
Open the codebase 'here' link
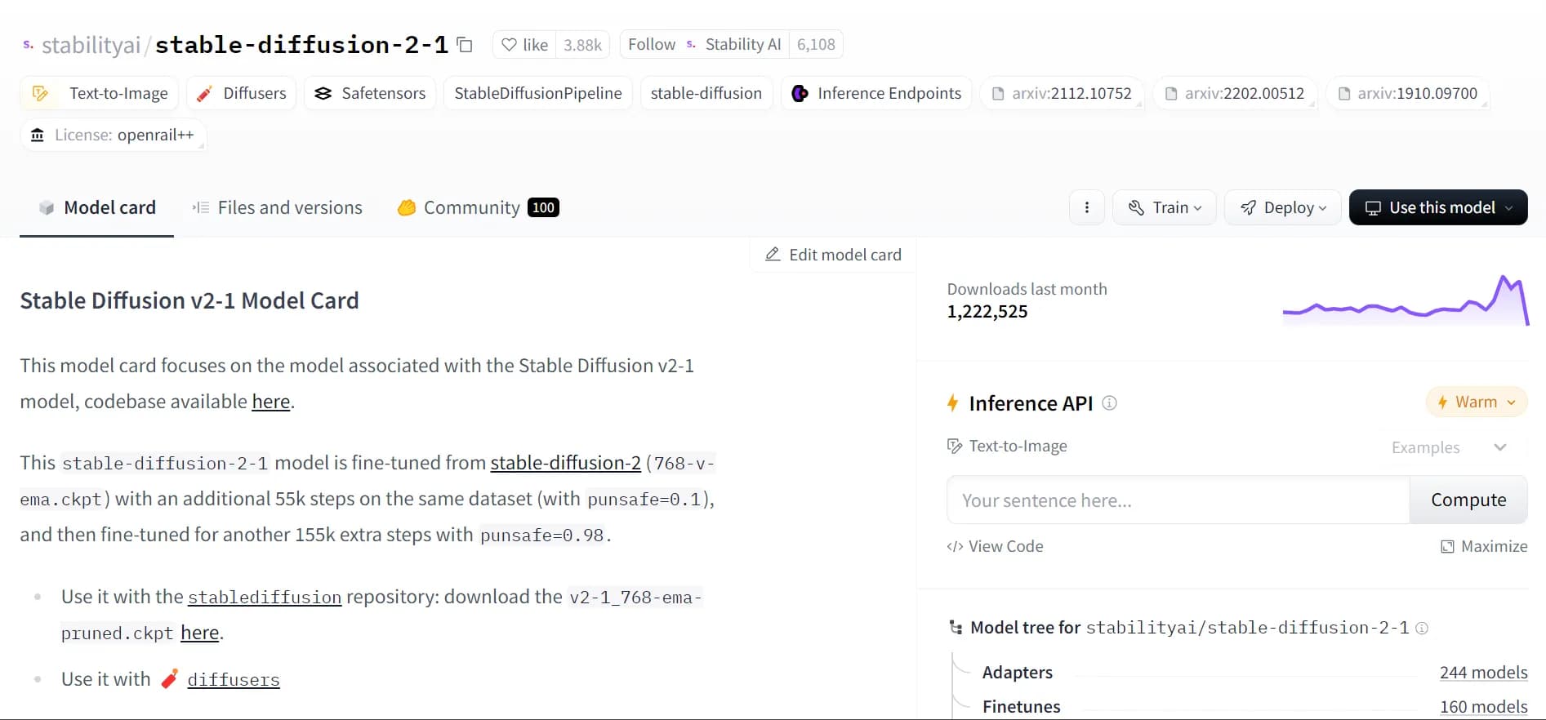coord(271,402)
